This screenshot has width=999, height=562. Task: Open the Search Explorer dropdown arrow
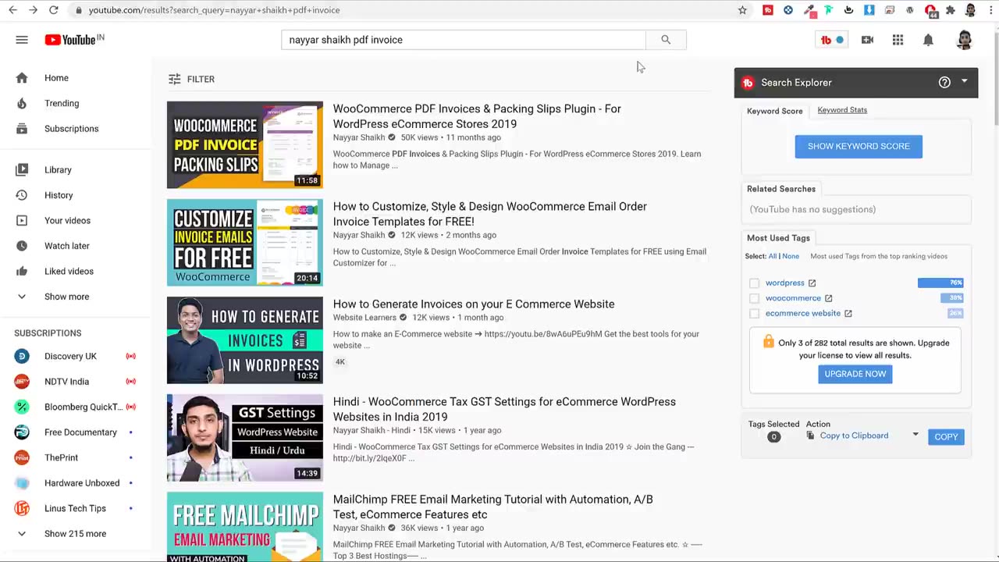(964, 81)
